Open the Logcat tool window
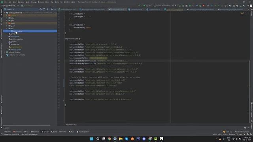 45,132
